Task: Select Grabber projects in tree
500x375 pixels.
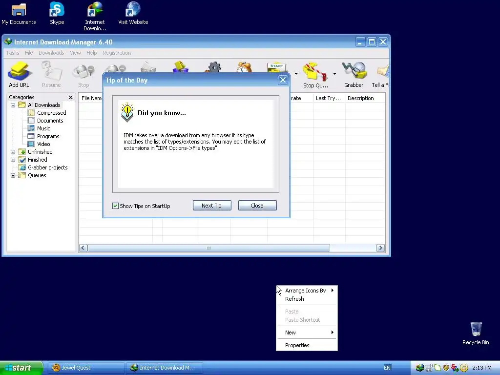Action: pyautogui.click(x=47, y=167)
